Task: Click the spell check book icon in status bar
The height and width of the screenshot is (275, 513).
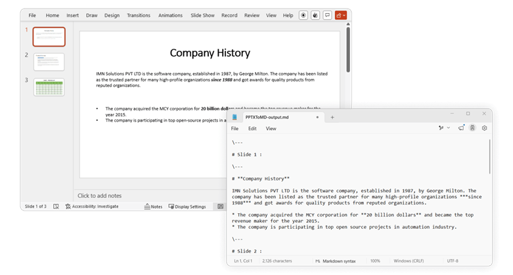Action: pyautogui.click(x=56, y=207)
